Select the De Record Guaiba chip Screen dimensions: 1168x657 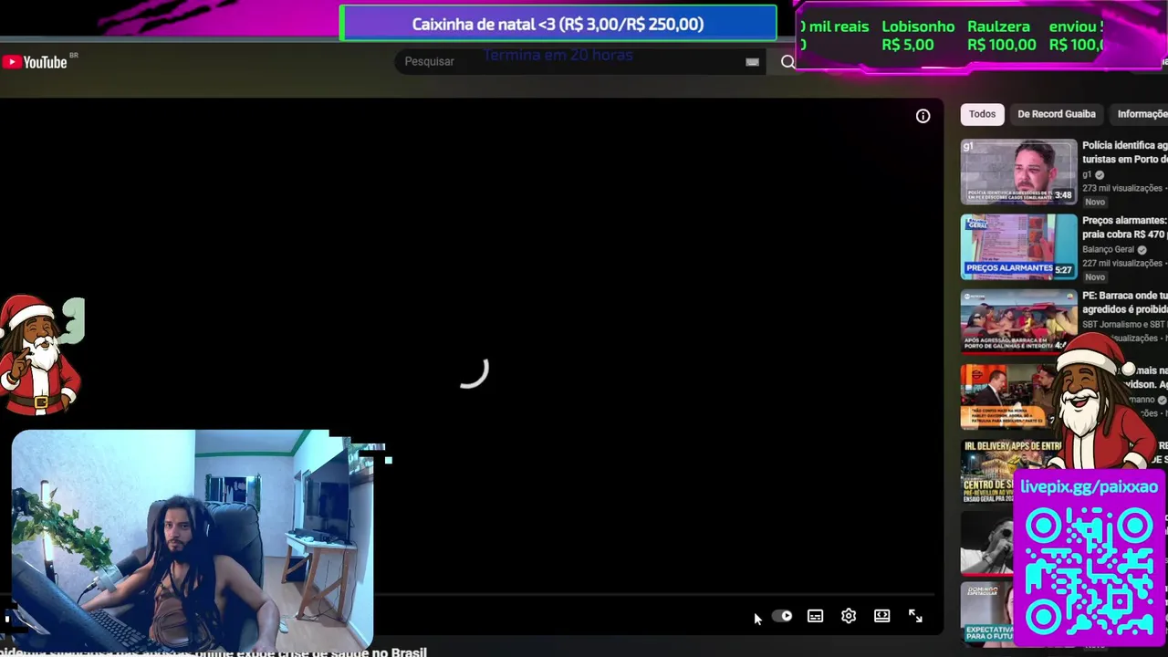pyautogui.click(x=1057, y=114)
